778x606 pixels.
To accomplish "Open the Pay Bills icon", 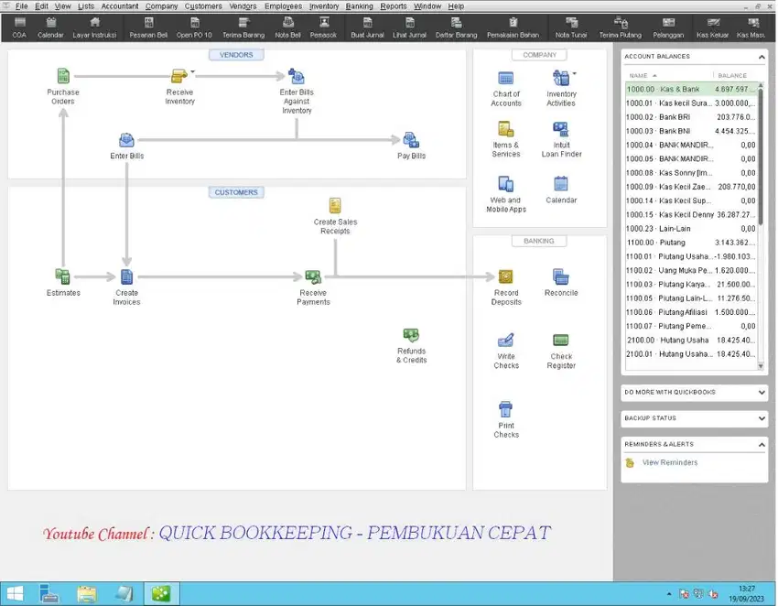I will click(x=411, y=140).
